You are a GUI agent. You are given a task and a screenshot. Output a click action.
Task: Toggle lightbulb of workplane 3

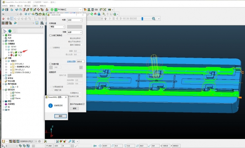[11, 87]
